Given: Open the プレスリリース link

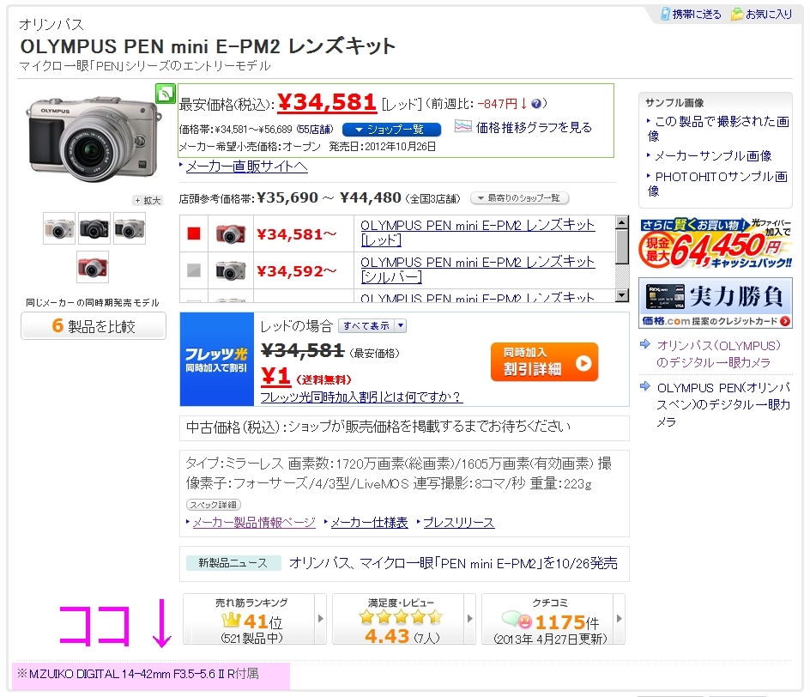Looking at the screenshot, I should point(459,523).
